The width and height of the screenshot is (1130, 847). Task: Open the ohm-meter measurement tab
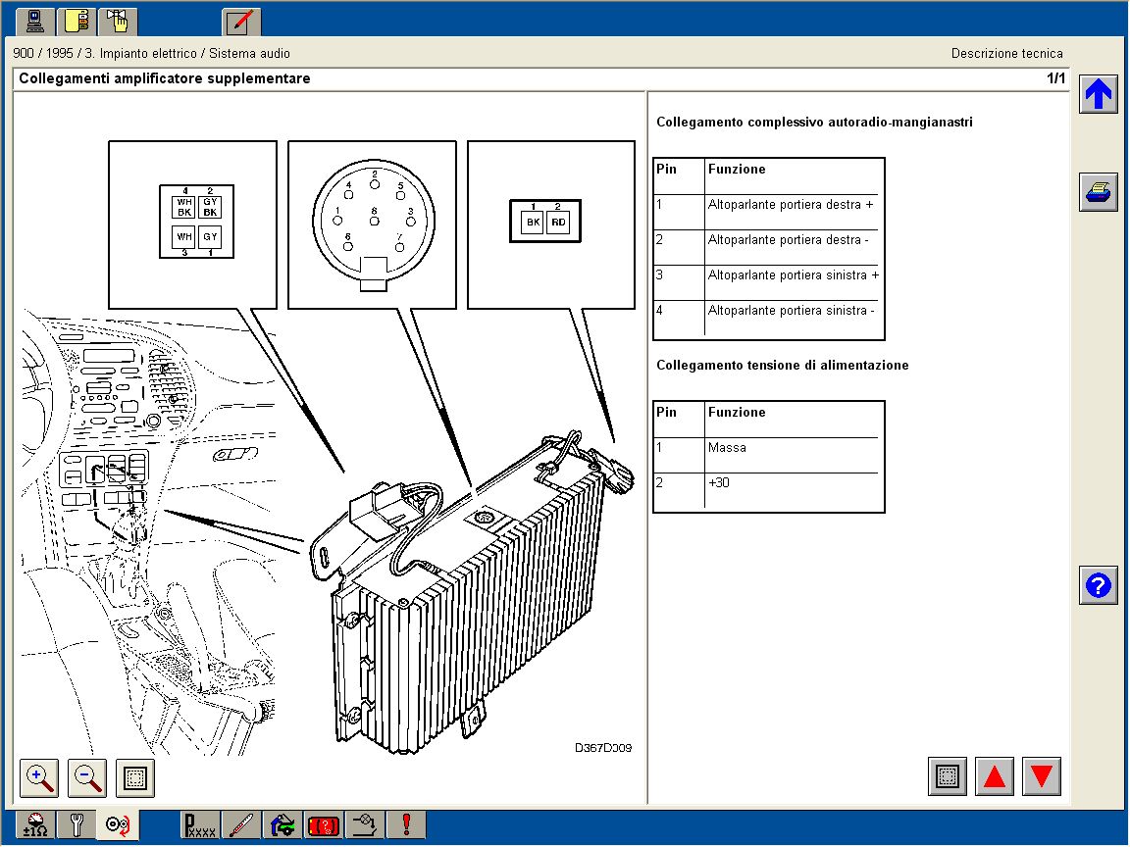click(x=35, y=825)
